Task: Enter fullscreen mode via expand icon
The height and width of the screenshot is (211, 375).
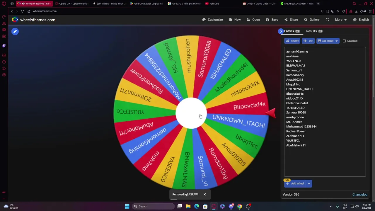Action: tap(327, 20)
